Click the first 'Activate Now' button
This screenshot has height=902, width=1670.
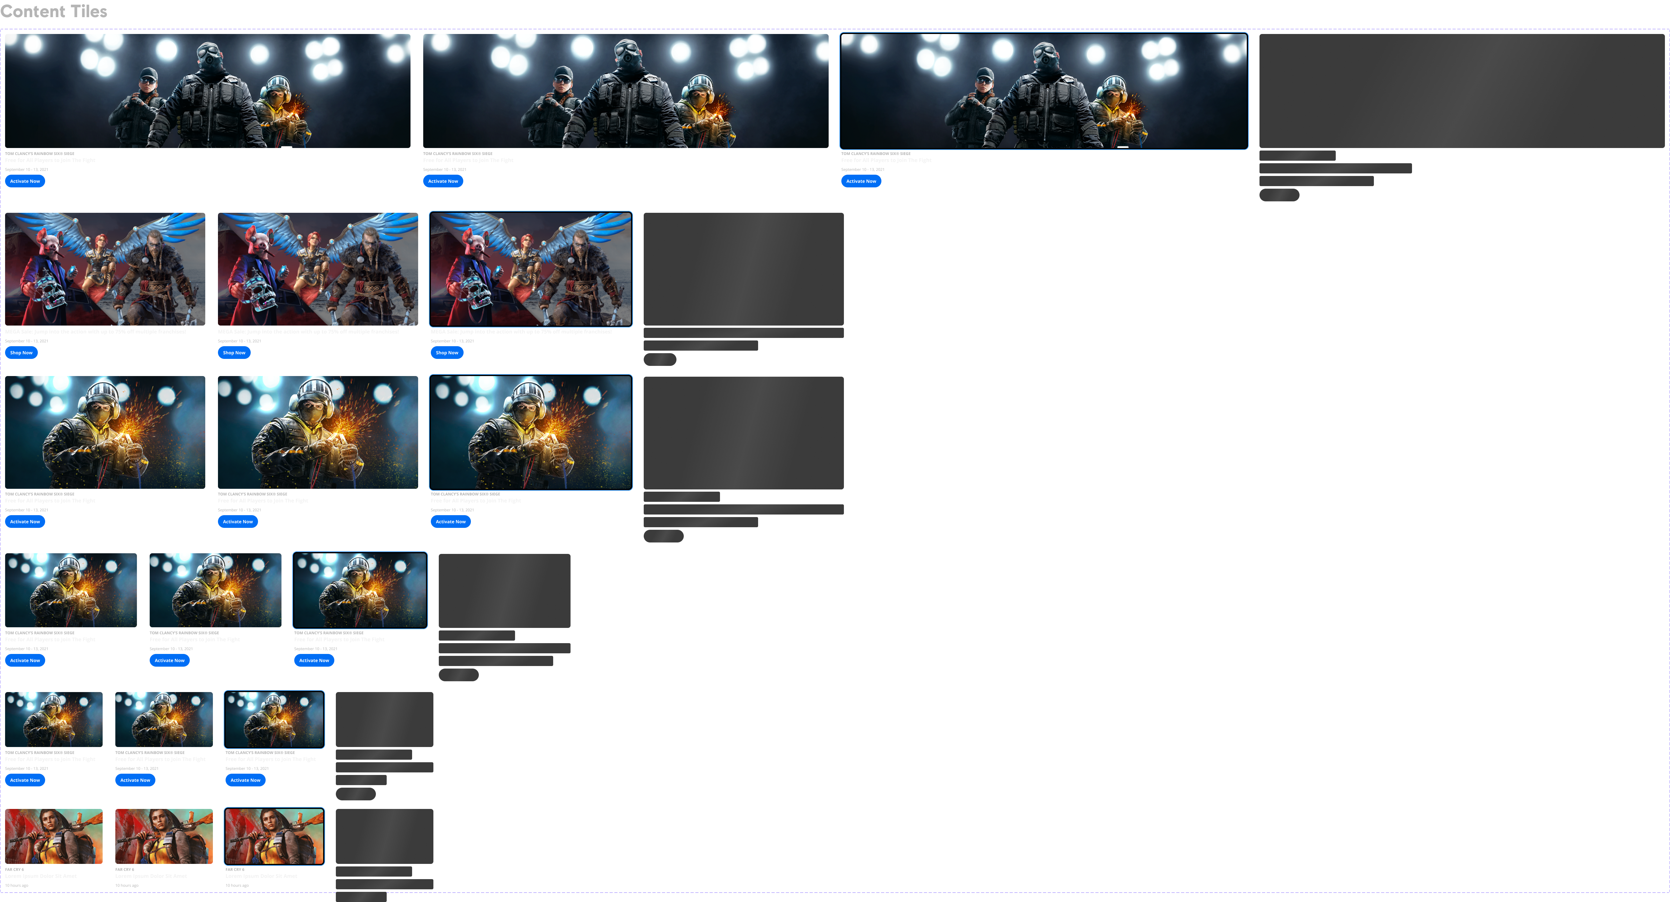pos(24,181)
